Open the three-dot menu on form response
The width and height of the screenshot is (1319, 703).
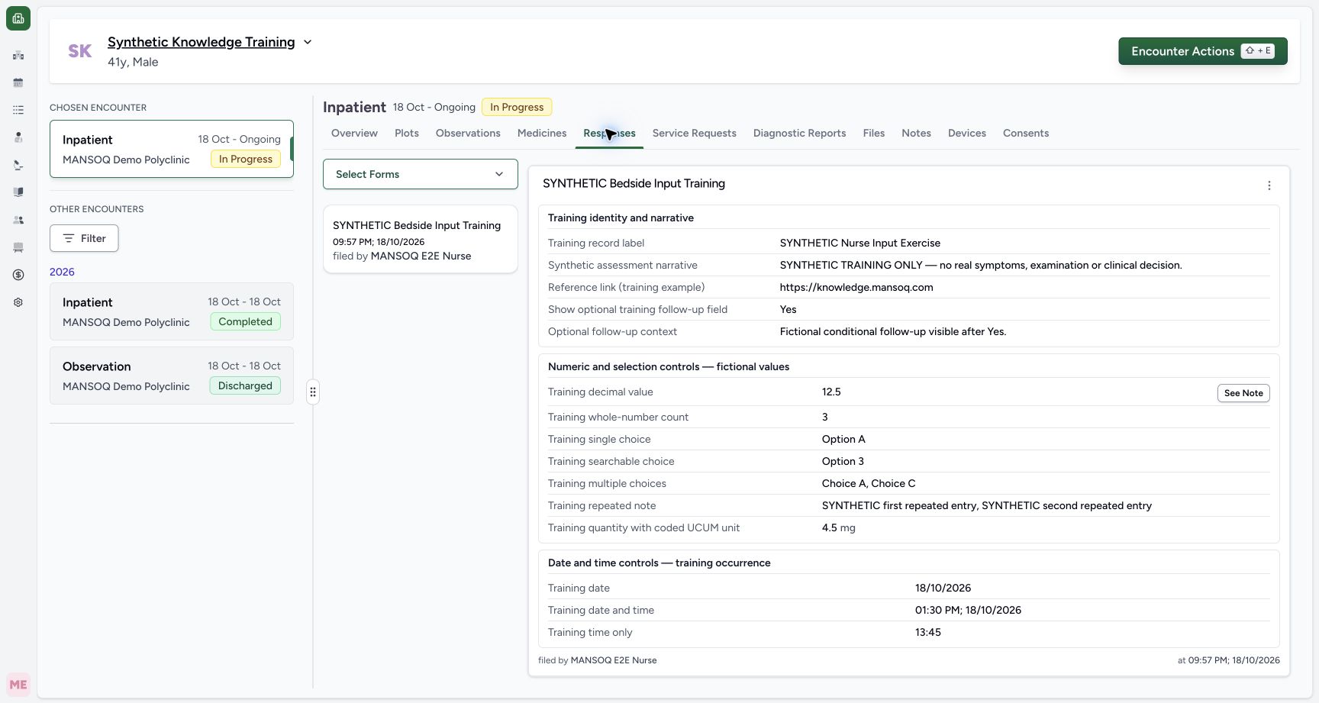coord(1269,185)
